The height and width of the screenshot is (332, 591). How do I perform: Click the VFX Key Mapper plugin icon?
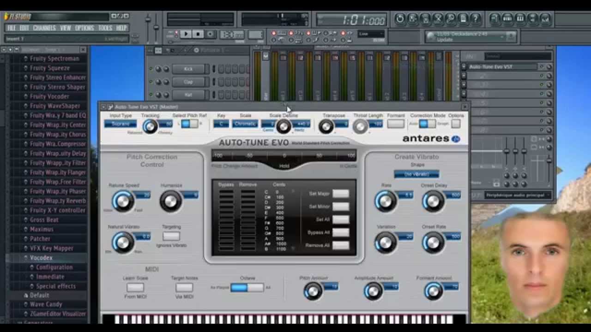point(26,248)
